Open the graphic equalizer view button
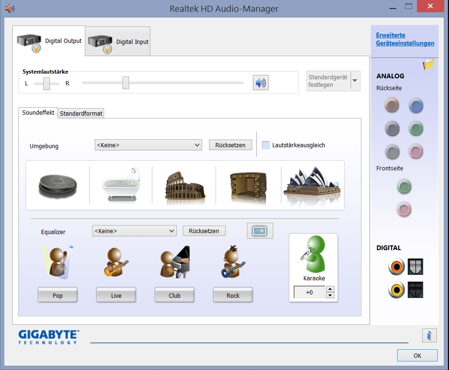 (260, 231)
